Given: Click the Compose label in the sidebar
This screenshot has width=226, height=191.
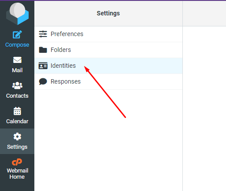Looking at the screenshot, I should pyautogui.click(x=17, y=45).
